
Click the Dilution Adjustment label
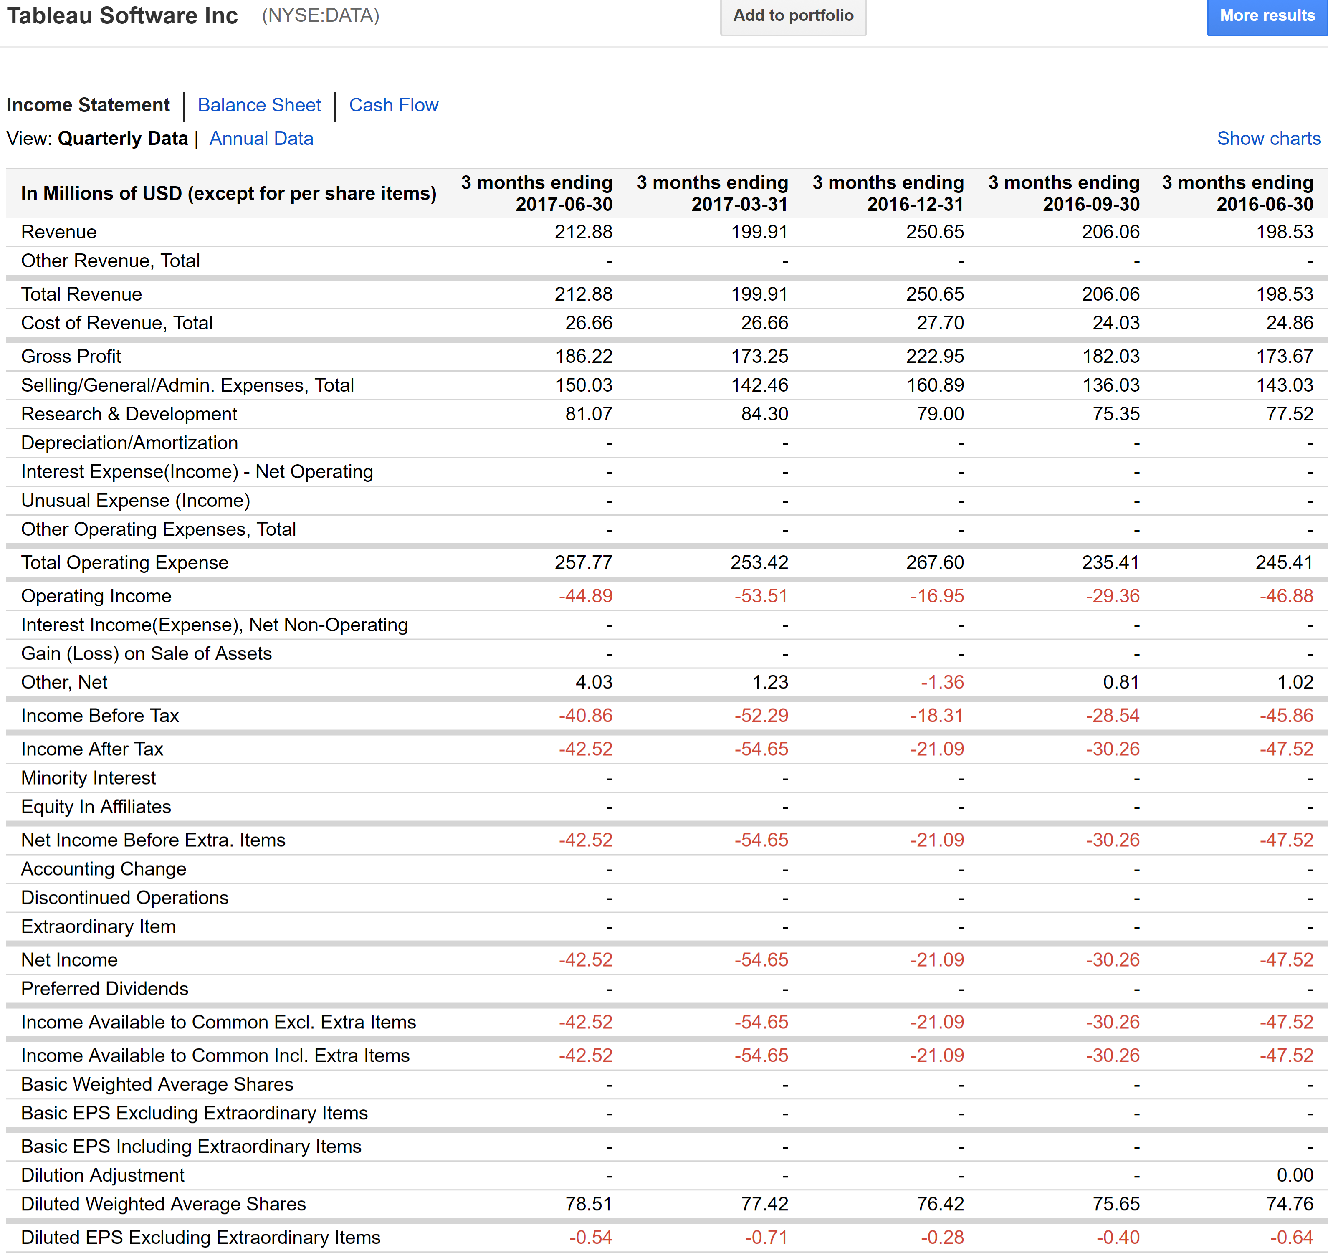coord(103,1175)
